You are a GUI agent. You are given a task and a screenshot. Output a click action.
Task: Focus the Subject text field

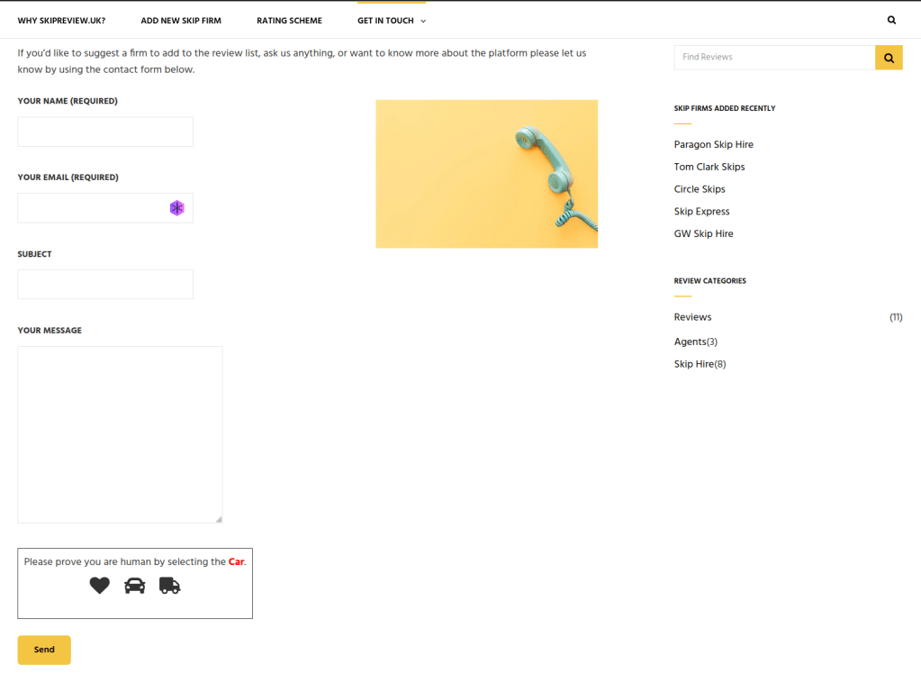pyautogui.click(x=105, y=285)
